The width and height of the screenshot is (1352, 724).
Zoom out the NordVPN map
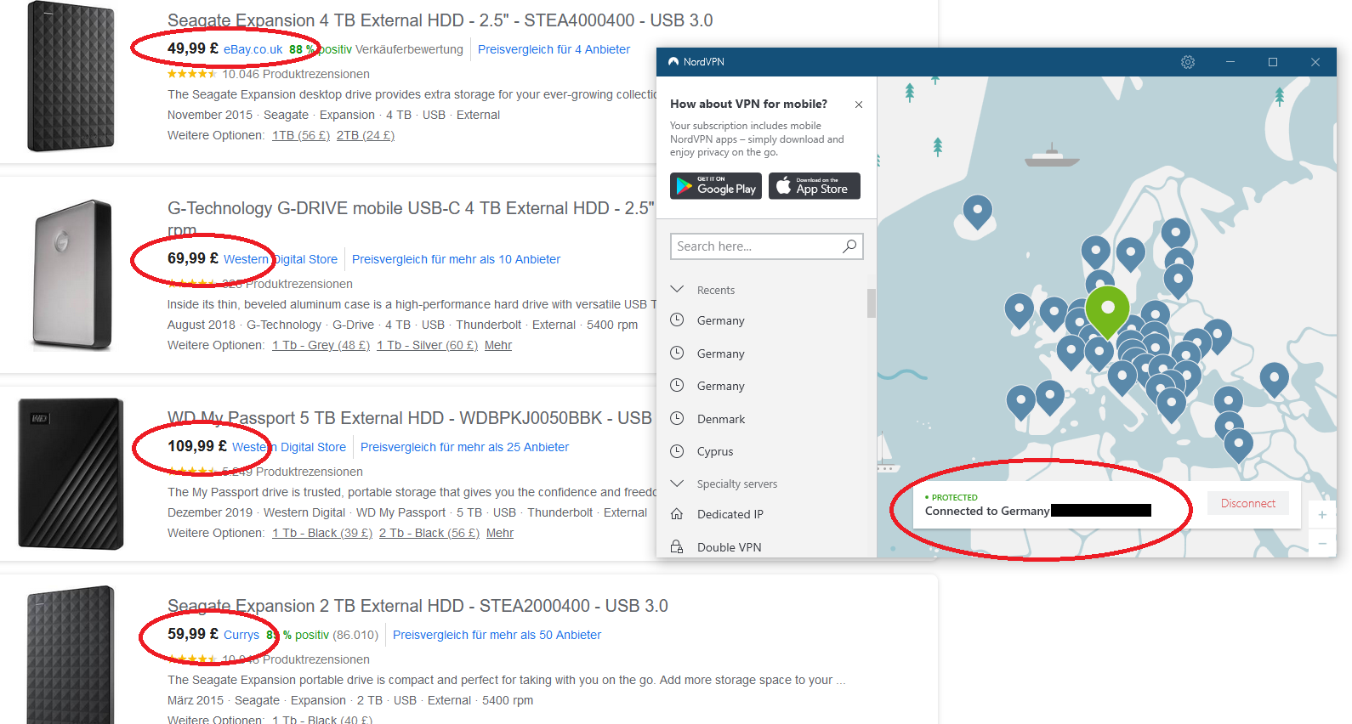point(1322,543)
